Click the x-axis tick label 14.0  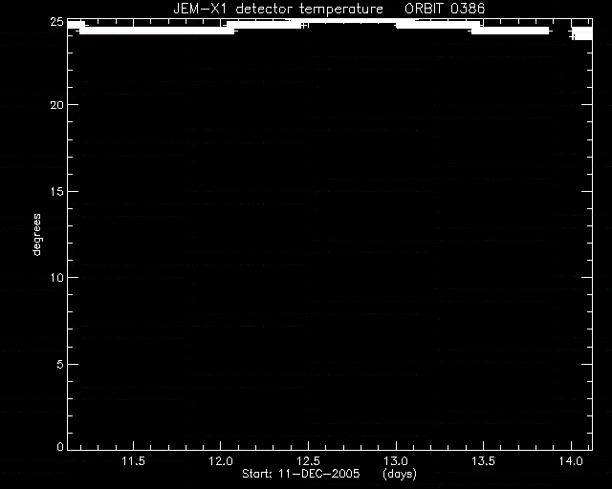571,461
